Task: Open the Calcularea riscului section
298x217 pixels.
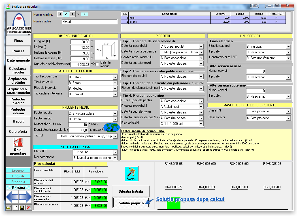Action: [18, 70]
